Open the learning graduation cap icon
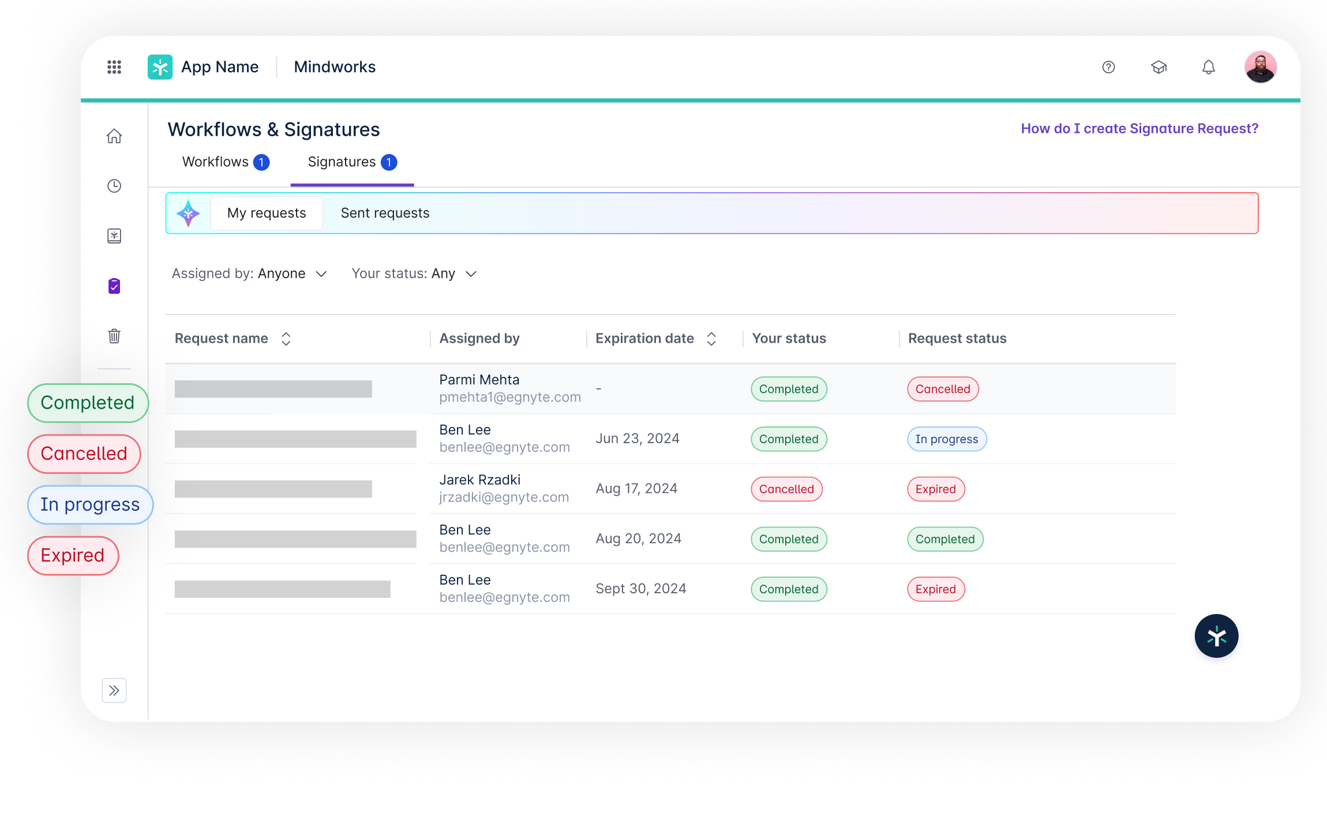1327x831 pixels. [x=1159, y=67]
